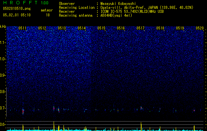The width and height of the screenshot is (207, 131).
Task: Click the 0511 time marker
Action: 22,28
